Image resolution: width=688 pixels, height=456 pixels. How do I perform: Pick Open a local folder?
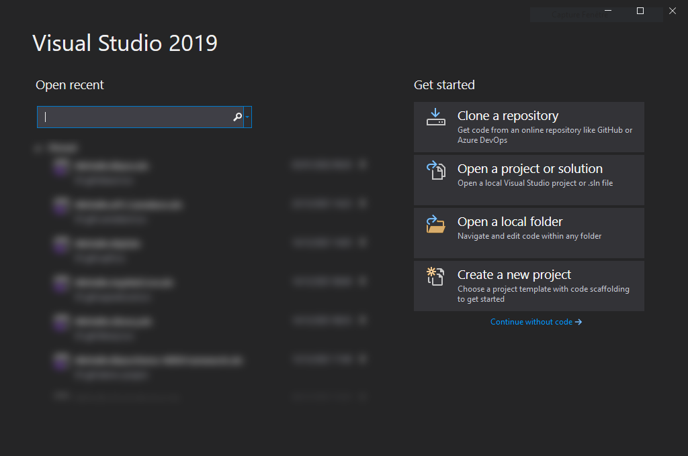point(529,233)
